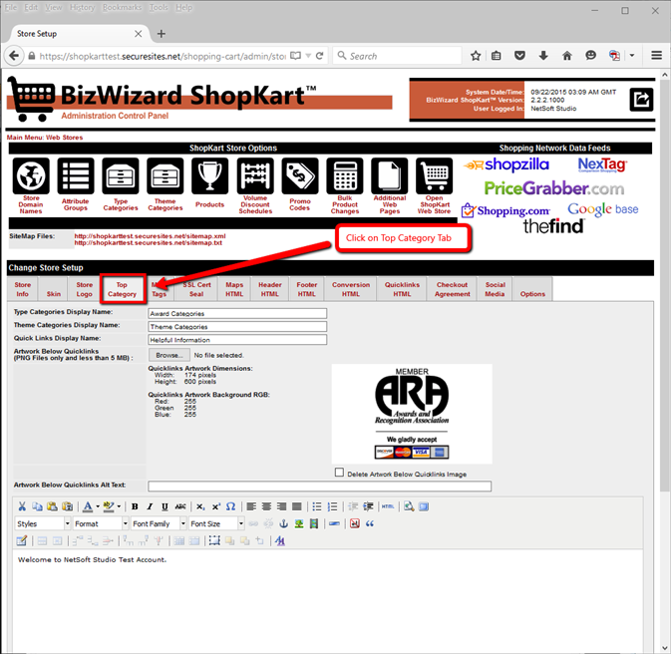Click the logout icon beside NetSoft Studio
The width and height of the screenshot is (671, 654).
pos(641,100)
